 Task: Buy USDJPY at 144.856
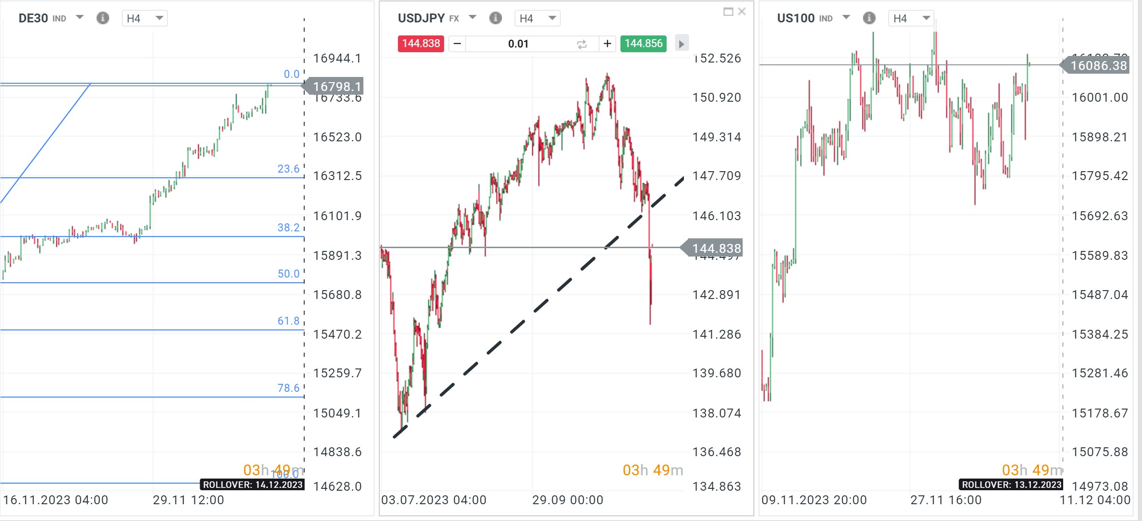643,44
